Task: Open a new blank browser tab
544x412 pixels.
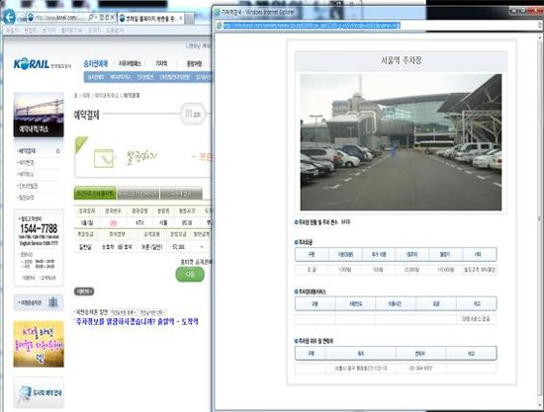Action: pyautogui.click(x=190, y=18)
